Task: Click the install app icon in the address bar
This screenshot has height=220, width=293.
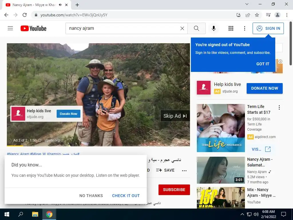Action: point(238,15)
